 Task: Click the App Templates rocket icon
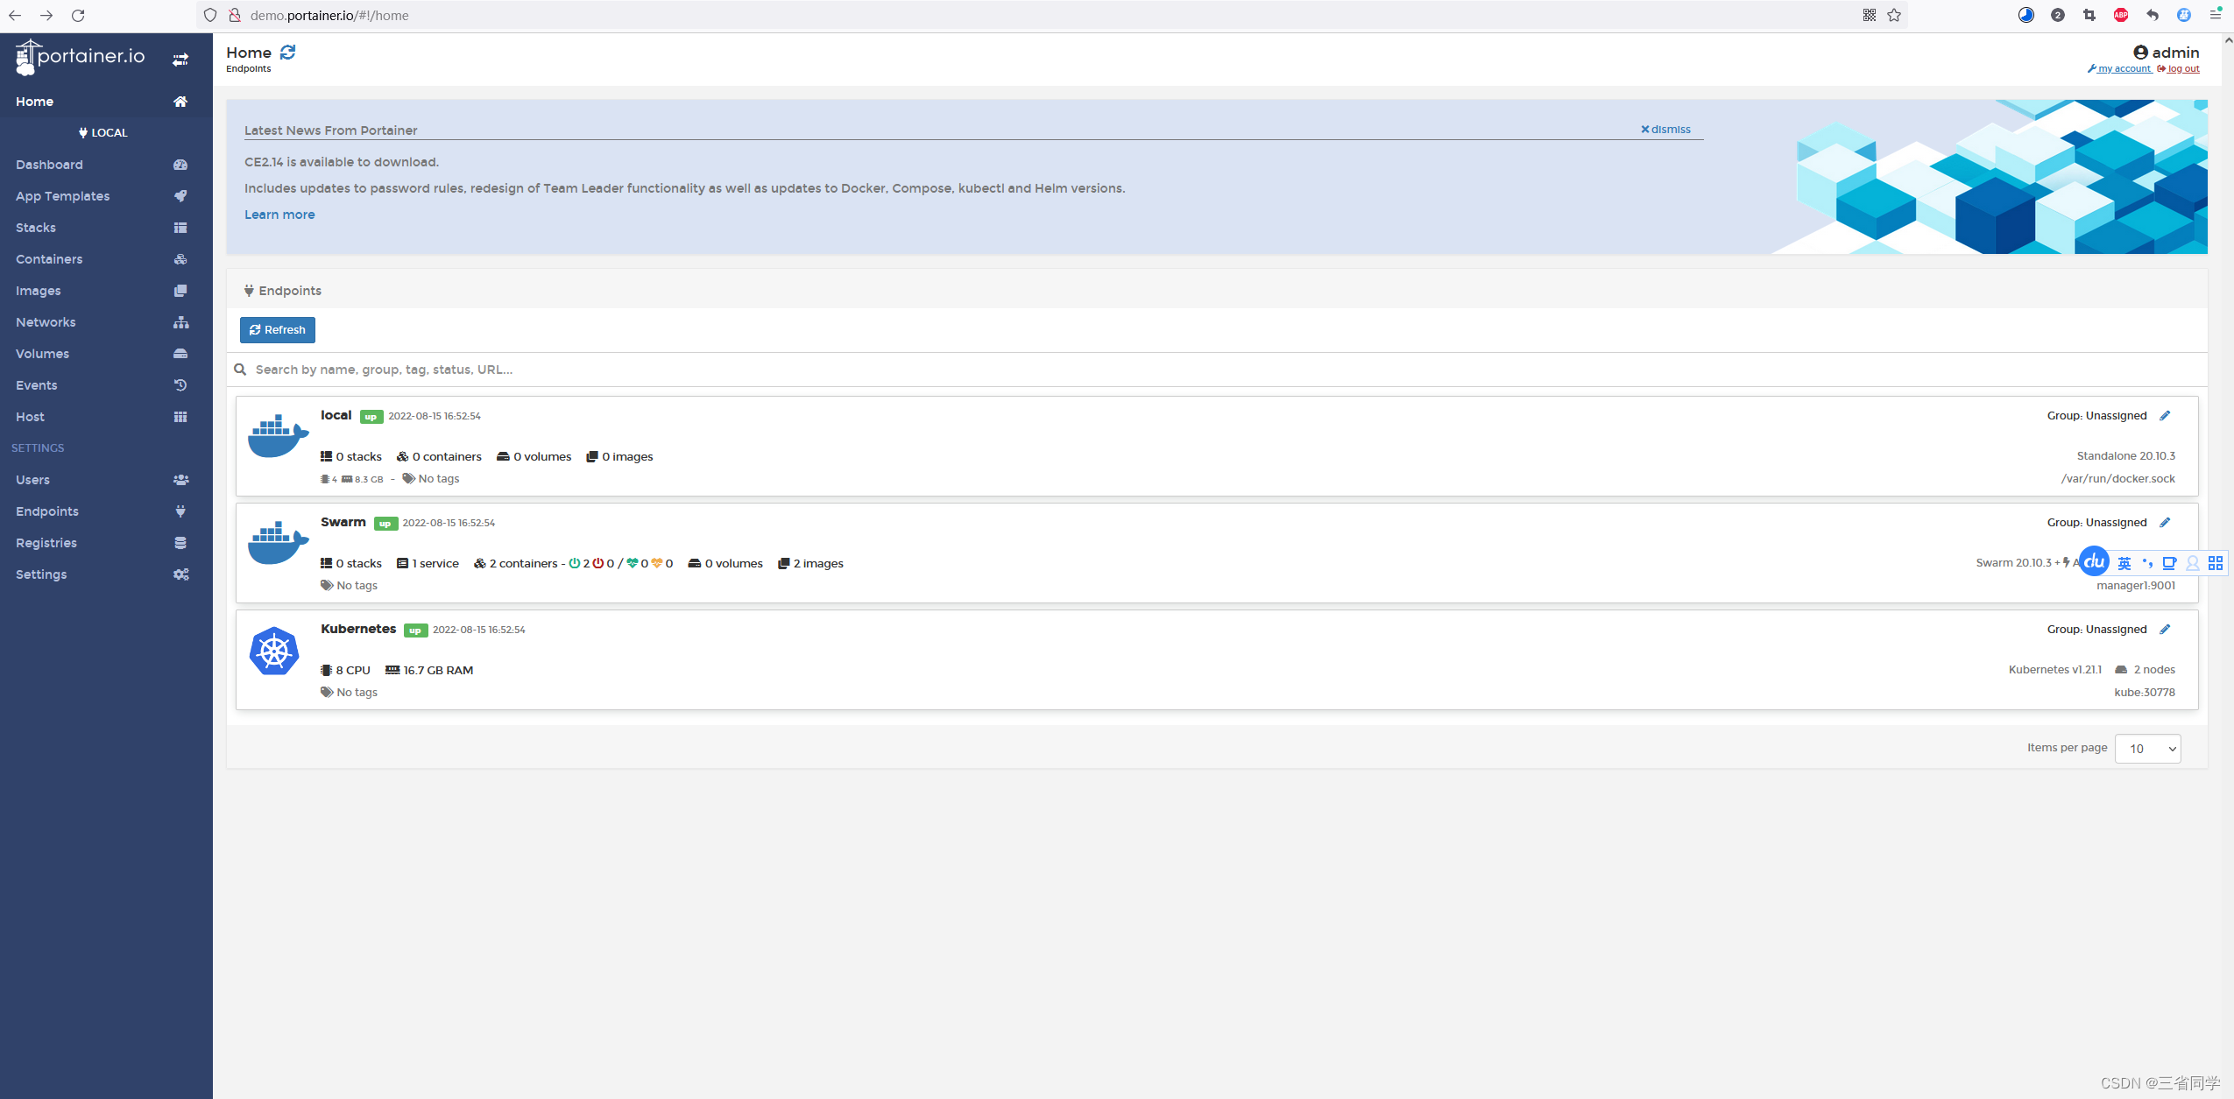(x=180, y=196)
